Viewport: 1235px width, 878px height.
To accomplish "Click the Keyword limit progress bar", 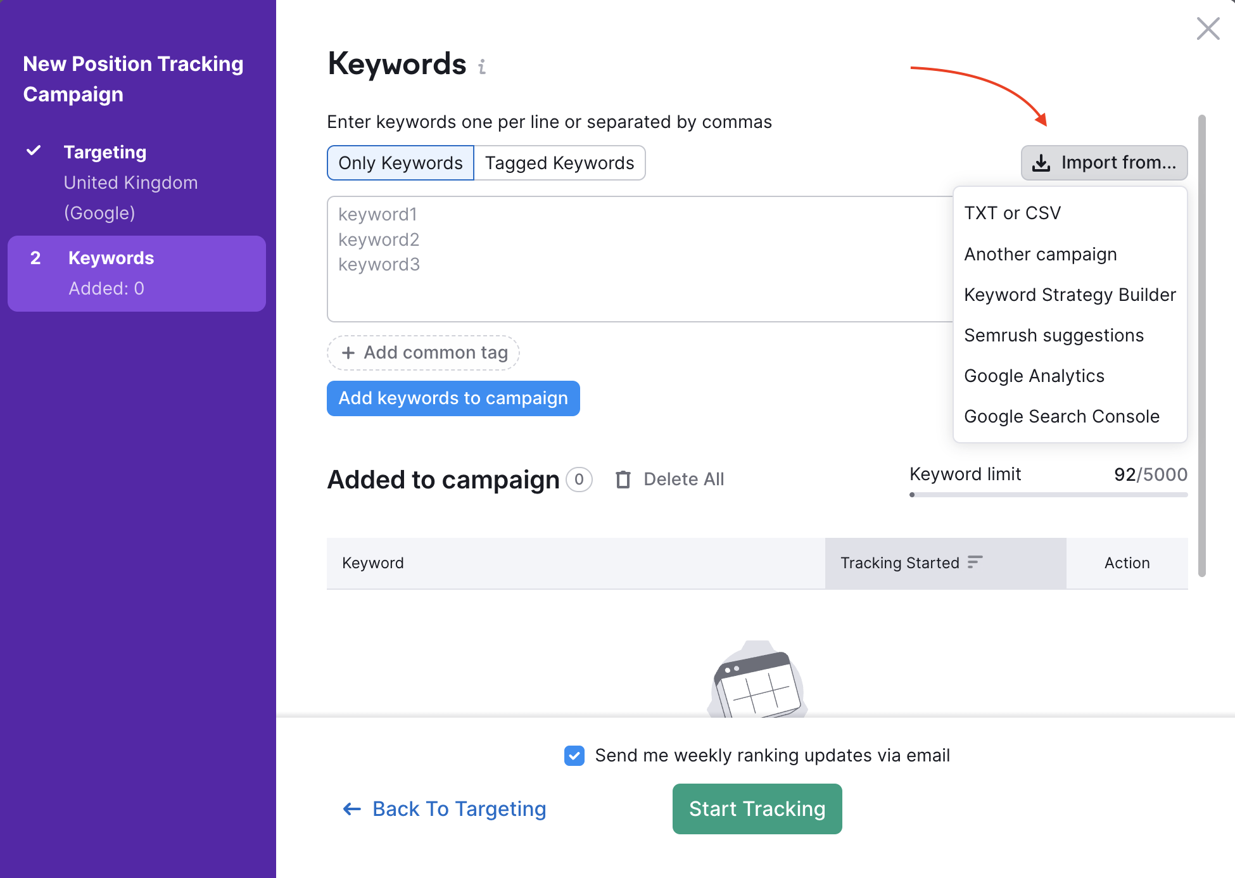I will [1048, 495].
